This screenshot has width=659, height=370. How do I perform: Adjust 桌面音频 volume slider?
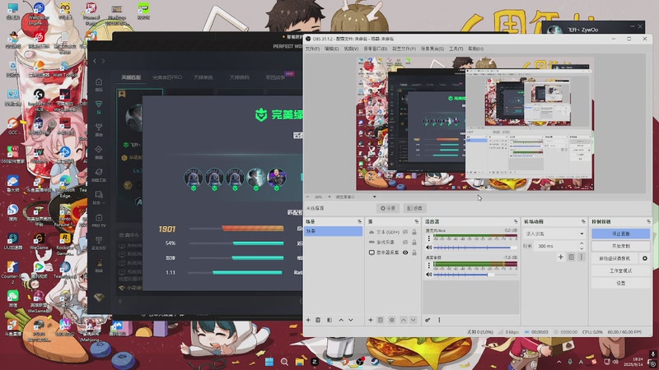point(475,275)
